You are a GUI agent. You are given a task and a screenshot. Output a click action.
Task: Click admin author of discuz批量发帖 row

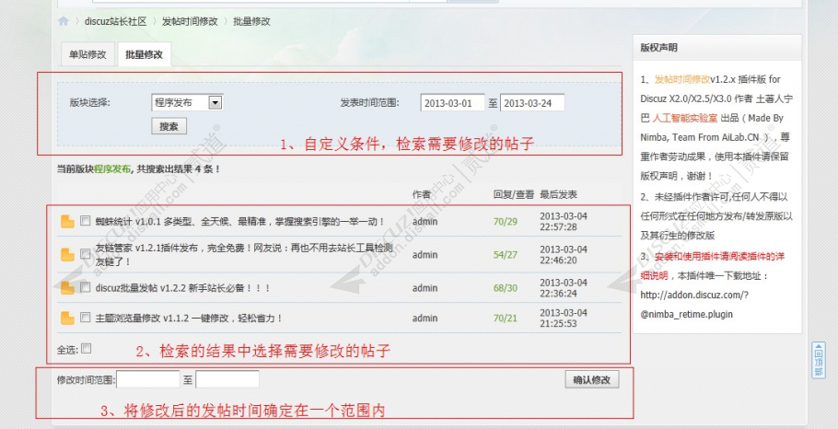pos(425,288)
